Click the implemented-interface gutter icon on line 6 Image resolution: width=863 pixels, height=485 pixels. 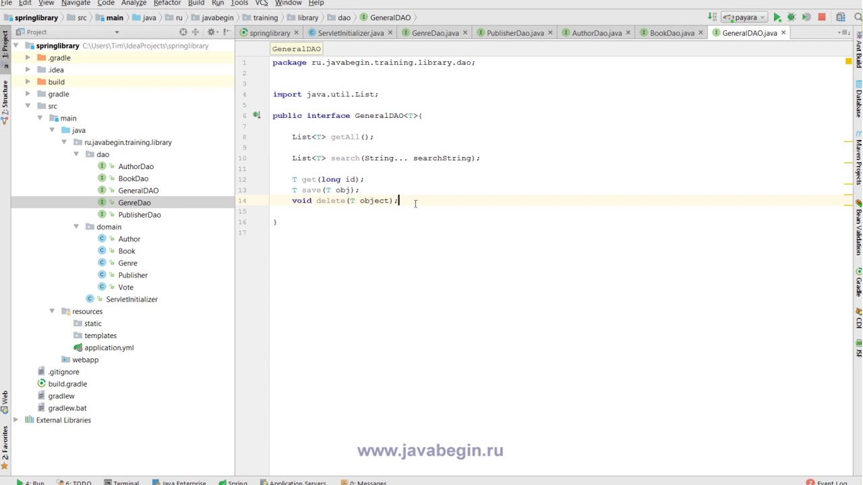point(256,115)
